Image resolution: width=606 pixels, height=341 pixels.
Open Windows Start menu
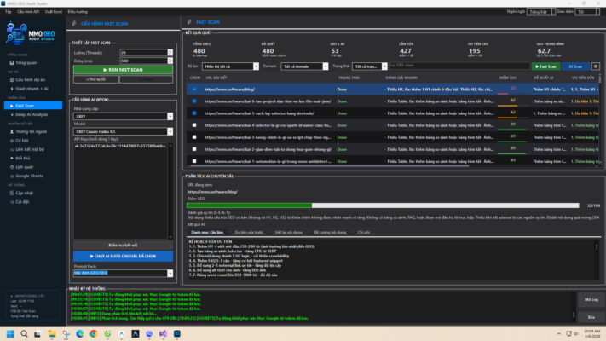[x=10, y=333]
